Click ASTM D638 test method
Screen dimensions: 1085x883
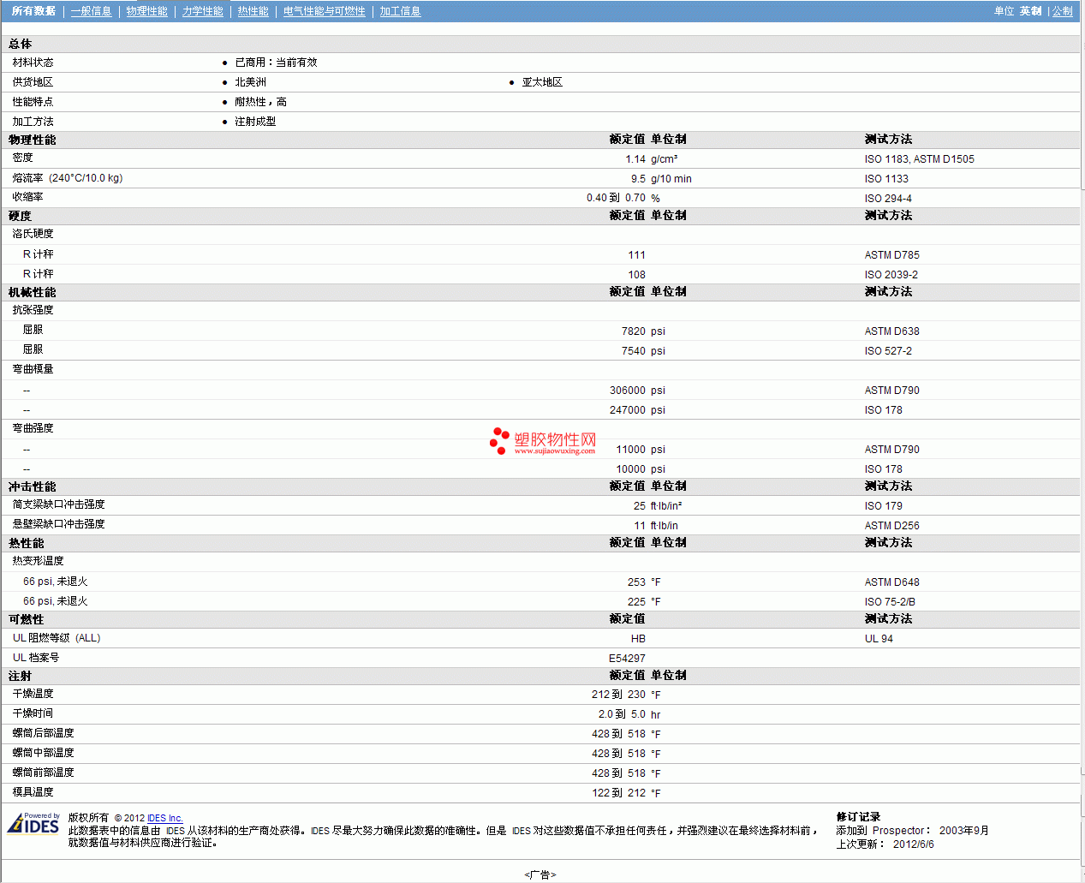(891, 331)
